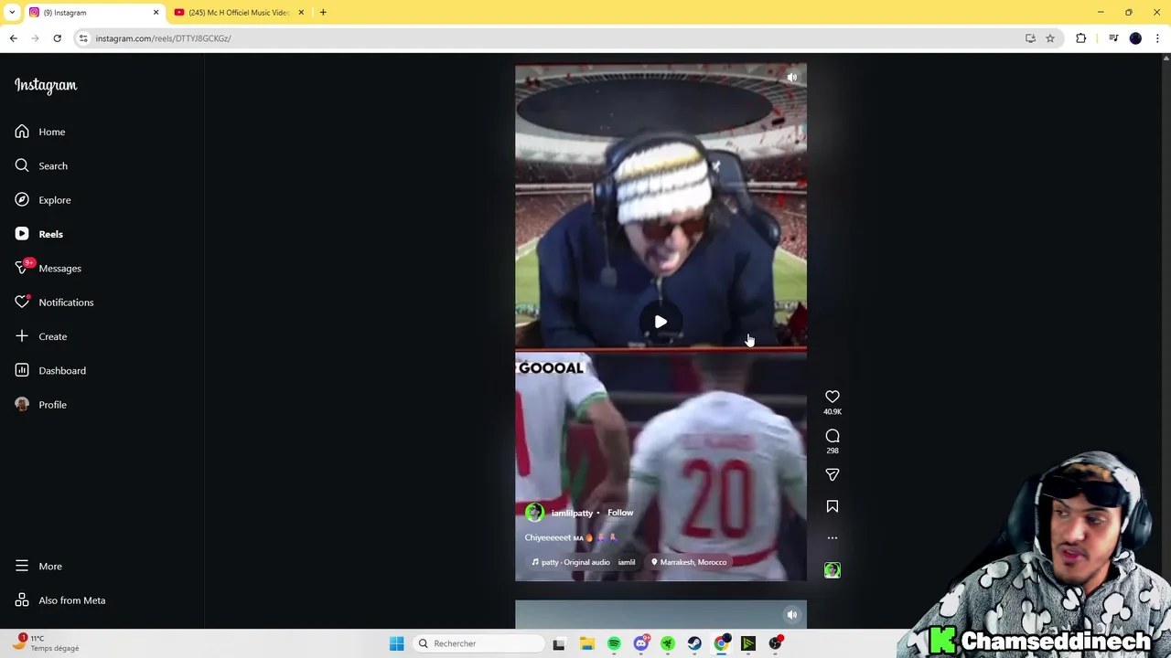Play the paused reel

pyautogui.click(x=661, y=322)
